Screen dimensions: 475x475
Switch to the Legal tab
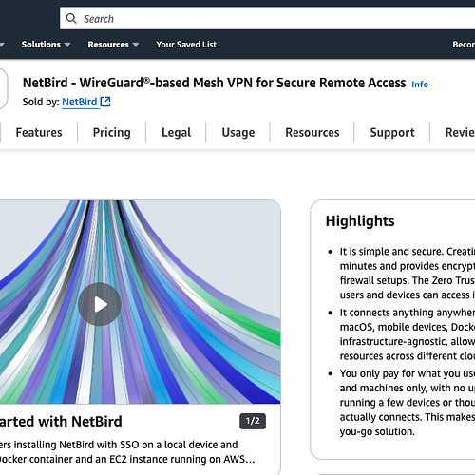click(x=176, y=132)
